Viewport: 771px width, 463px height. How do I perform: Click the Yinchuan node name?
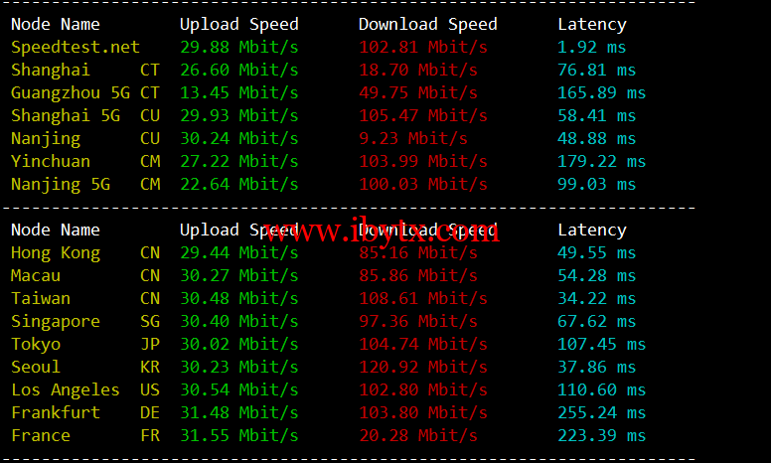(51, 161)
